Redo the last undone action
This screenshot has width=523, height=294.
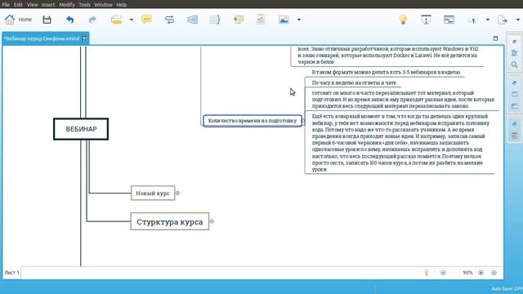(x=92, y=20)
